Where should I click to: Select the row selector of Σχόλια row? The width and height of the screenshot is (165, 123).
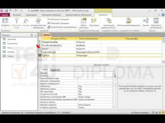40,55
